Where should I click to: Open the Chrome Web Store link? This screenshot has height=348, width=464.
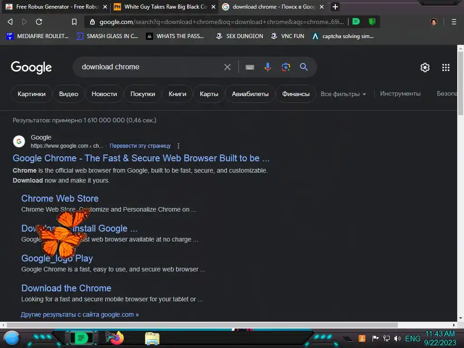60,198
